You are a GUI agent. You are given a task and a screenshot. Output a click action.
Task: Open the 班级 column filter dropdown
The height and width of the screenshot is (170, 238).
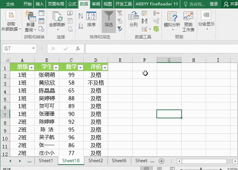click(31, 67)
